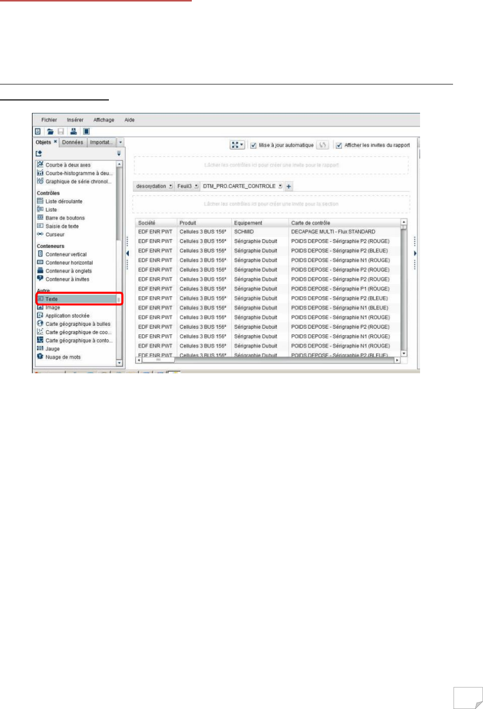Expand the right panel with blue arrow
The width and height of the screenshot is (483, 709).
(x=415, y=253)
